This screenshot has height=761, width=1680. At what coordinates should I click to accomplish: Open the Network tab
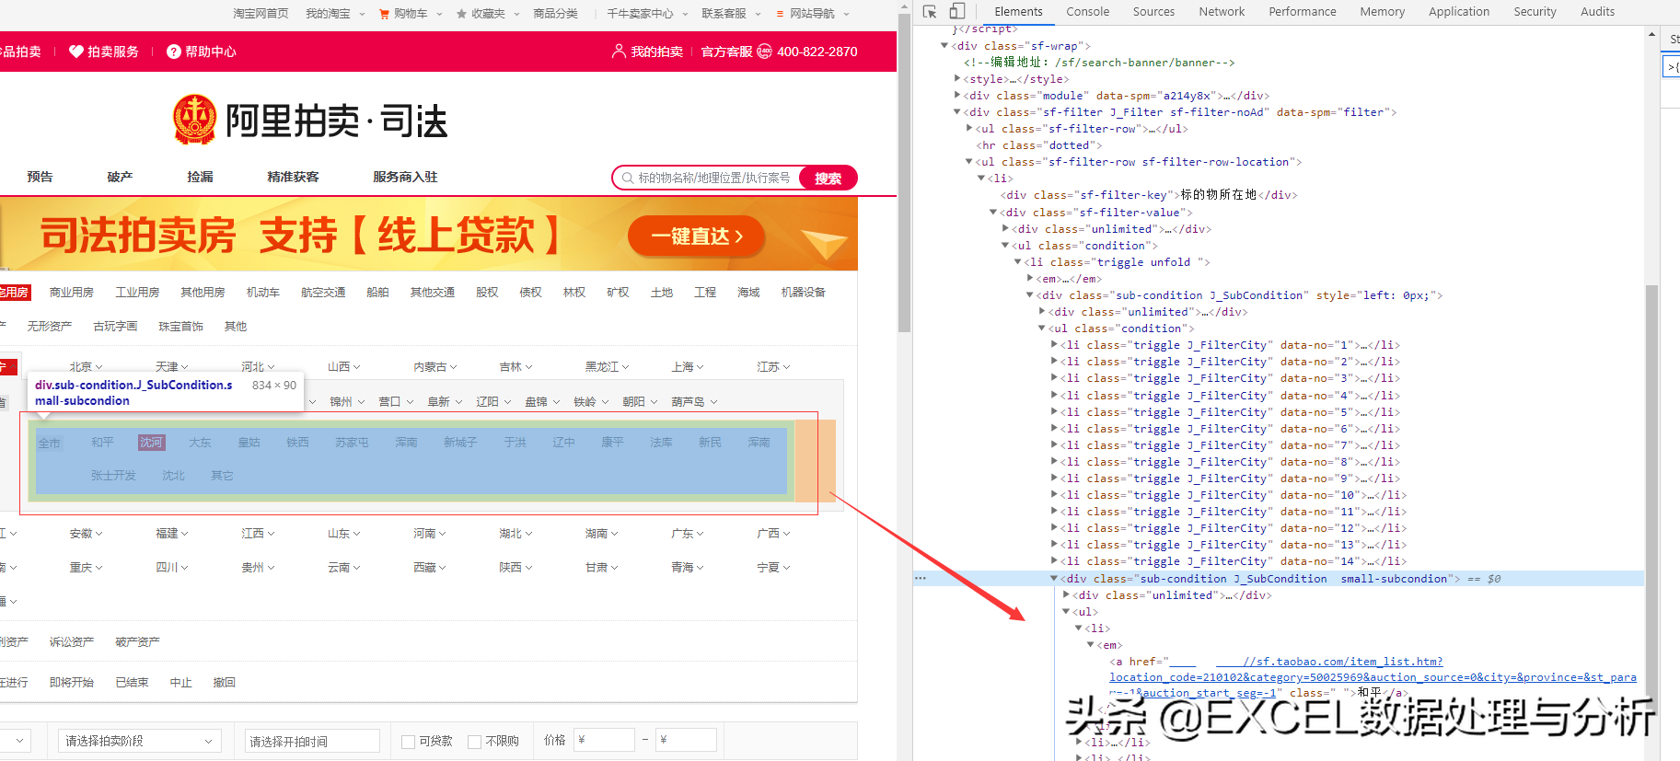[x=1222, y=12]
